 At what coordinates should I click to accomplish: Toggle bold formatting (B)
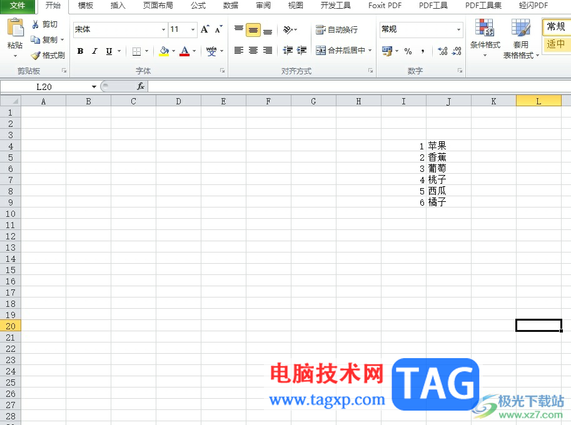(81, 51)
